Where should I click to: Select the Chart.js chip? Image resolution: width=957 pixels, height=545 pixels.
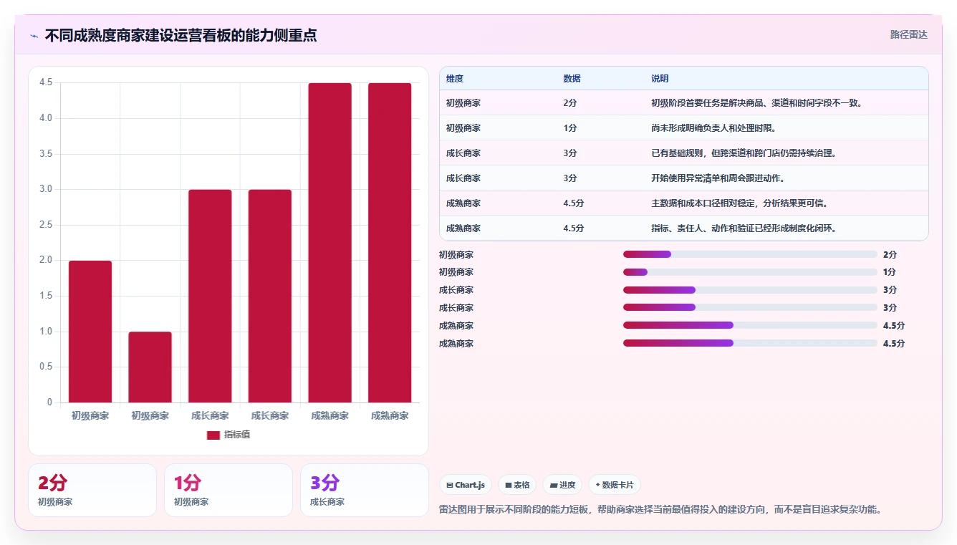point(466,485)
